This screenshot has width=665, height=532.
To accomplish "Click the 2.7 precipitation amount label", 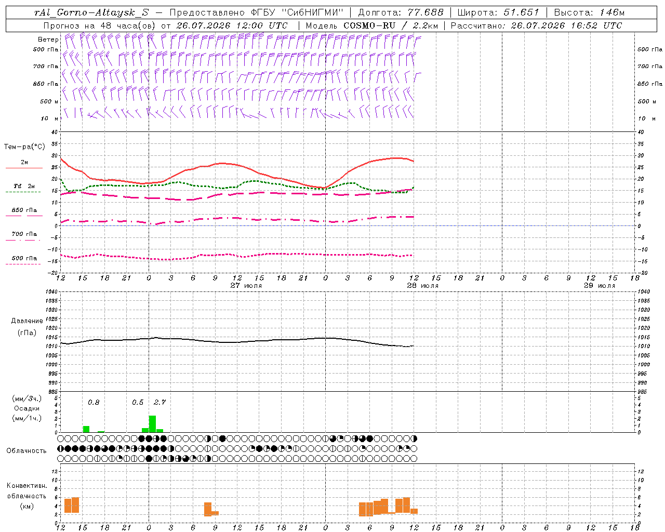I will click(x=159, y=402).
